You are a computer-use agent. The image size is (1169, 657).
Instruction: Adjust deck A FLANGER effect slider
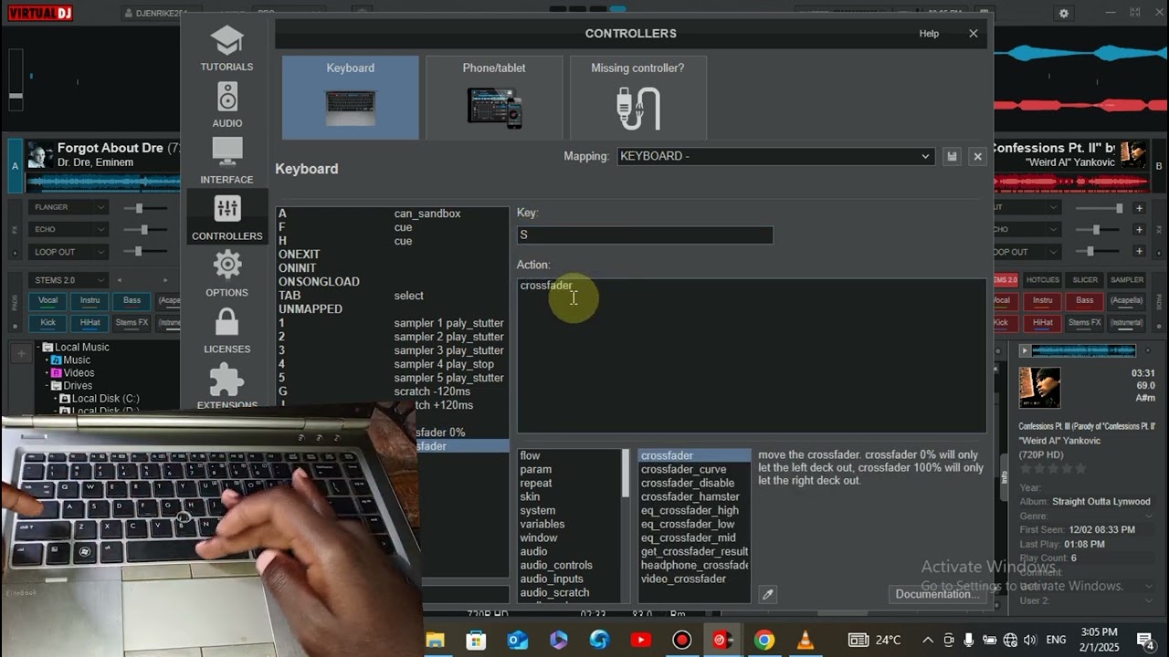139,208
